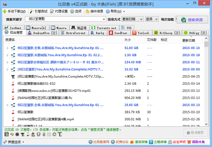Screen dimensions: 212x147
Task: Switch to the 海盗湾 tab
Action: click(79, 28)
